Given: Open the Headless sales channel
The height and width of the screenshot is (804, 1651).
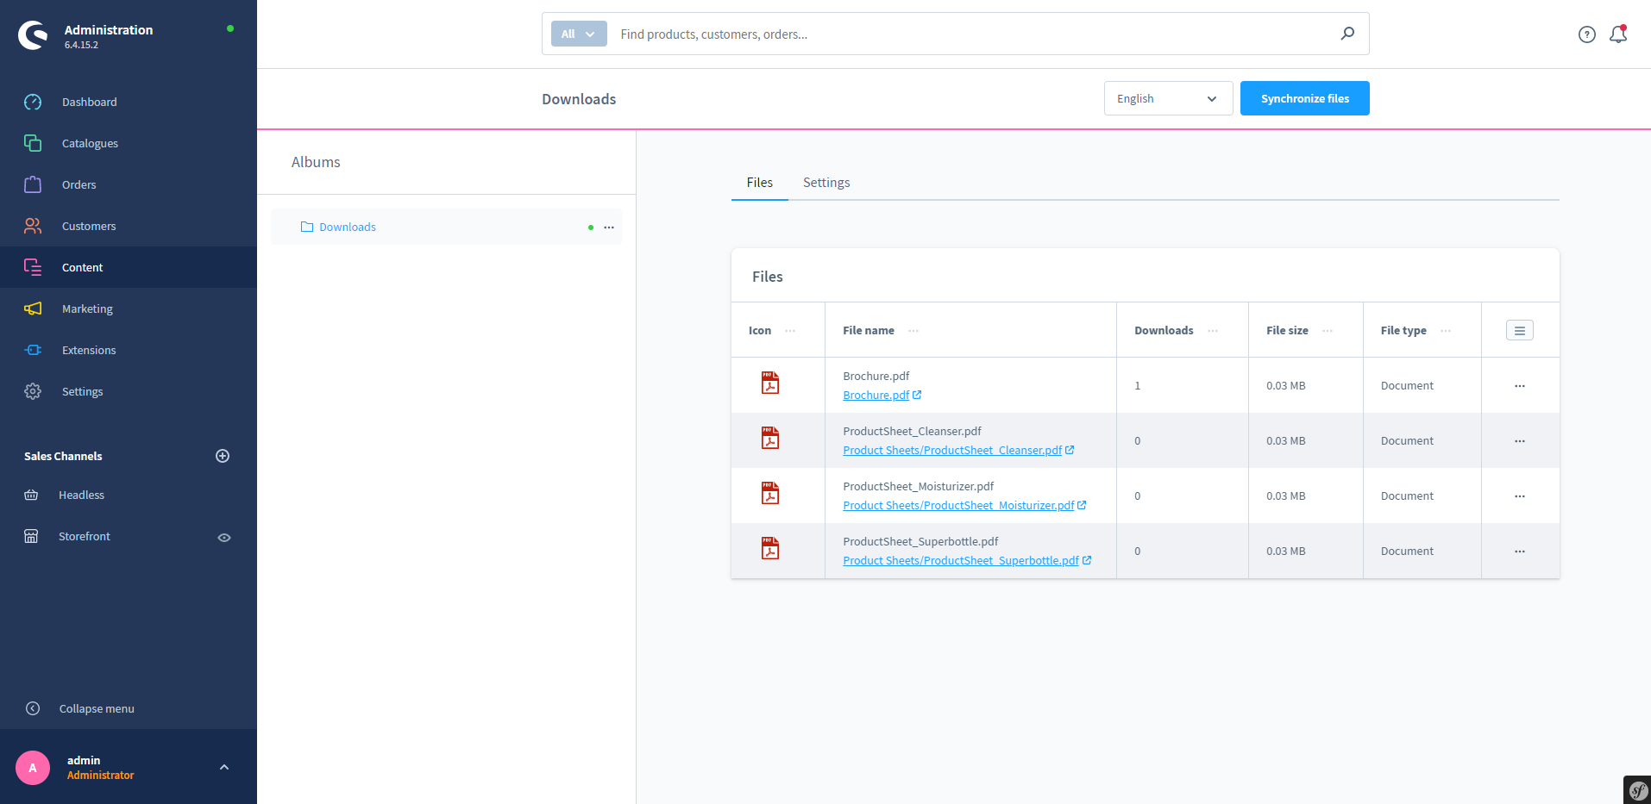Looking at the screenshot, I should [x=81, y=495].
